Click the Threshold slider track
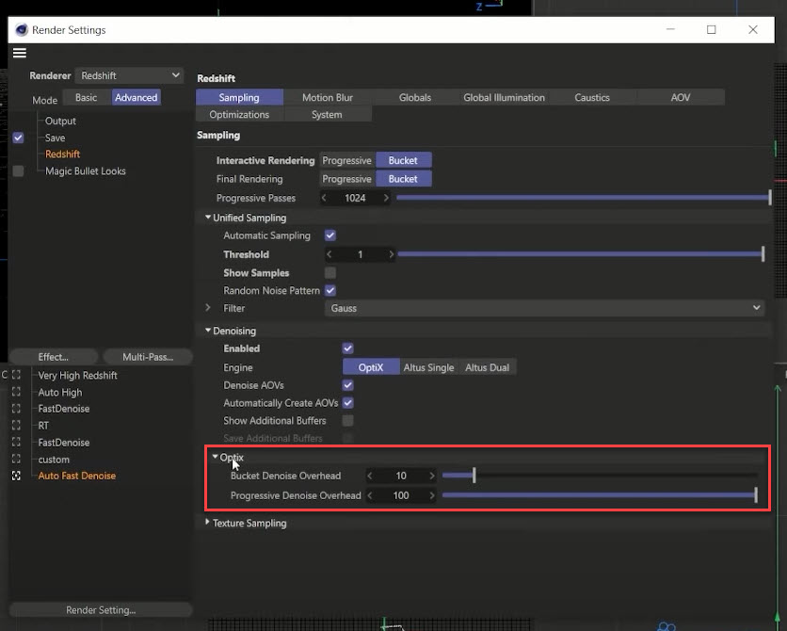The image size is (787, 631). click(581, 254)
